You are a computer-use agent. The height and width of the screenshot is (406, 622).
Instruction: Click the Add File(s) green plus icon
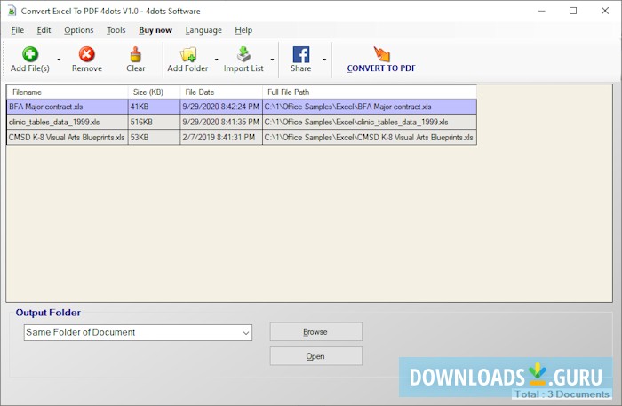point(30,54)
